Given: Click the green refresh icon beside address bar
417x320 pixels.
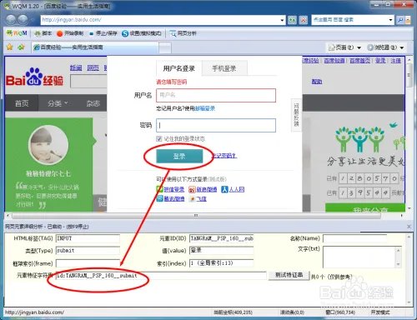Looking at the screenshot, I should coord(292,20).
